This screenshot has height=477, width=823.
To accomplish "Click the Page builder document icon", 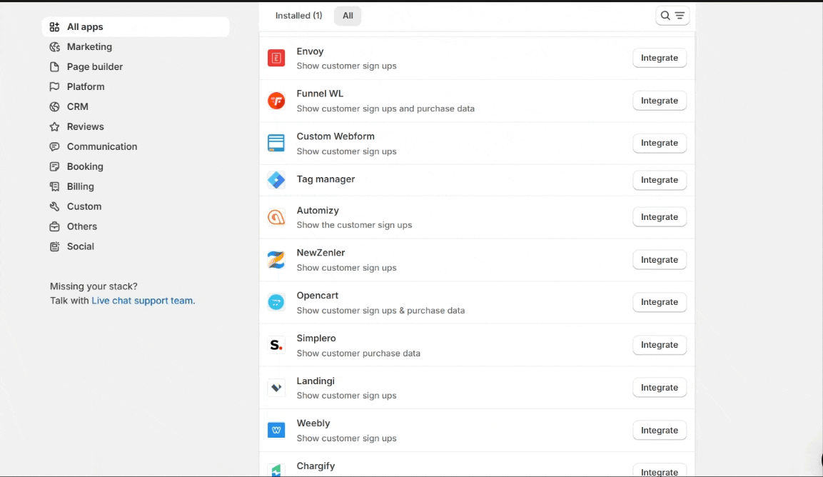I will click(54, 66).
